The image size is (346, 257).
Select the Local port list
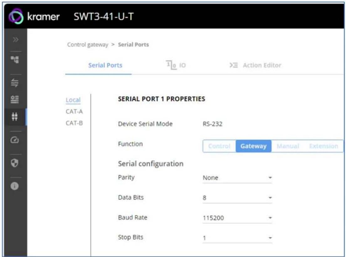[73, 100]
